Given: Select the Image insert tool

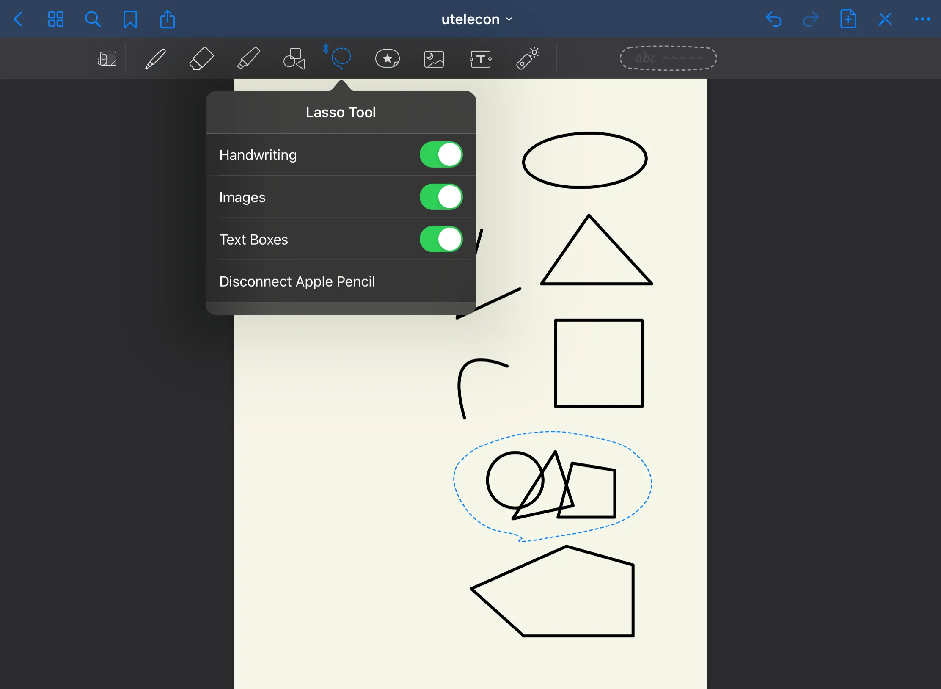Looking at the screenshot, I should 434,59.
